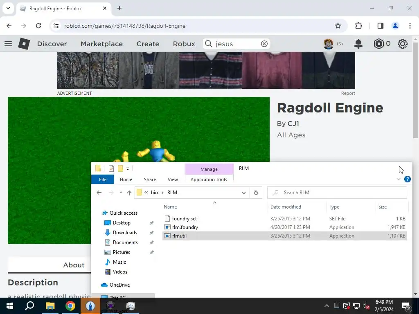
Task: Open the Windows notification center
Action: point(406,306)
